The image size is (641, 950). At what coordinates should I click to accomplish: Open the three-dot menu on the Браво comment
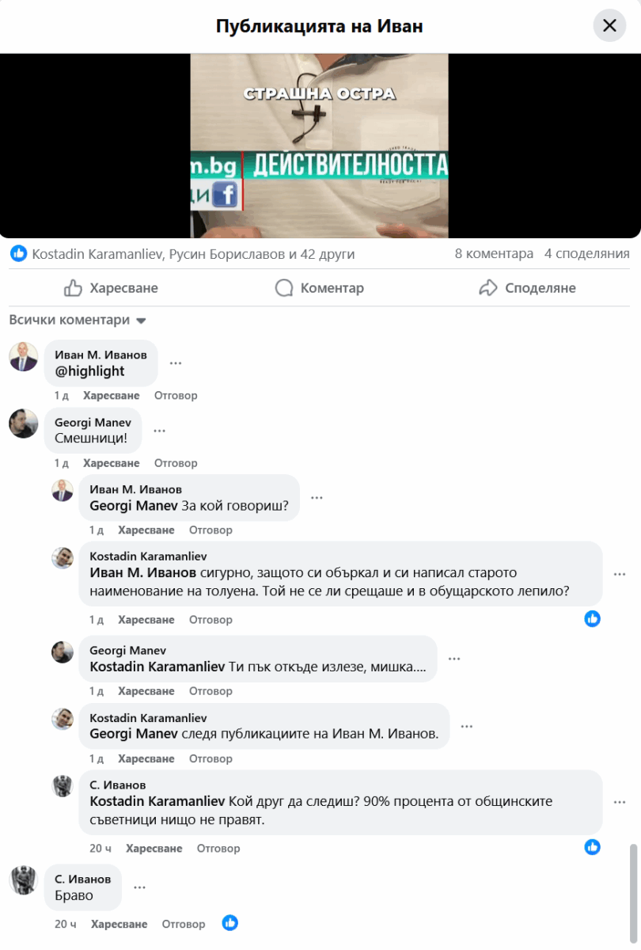click(x=139, y=887)
